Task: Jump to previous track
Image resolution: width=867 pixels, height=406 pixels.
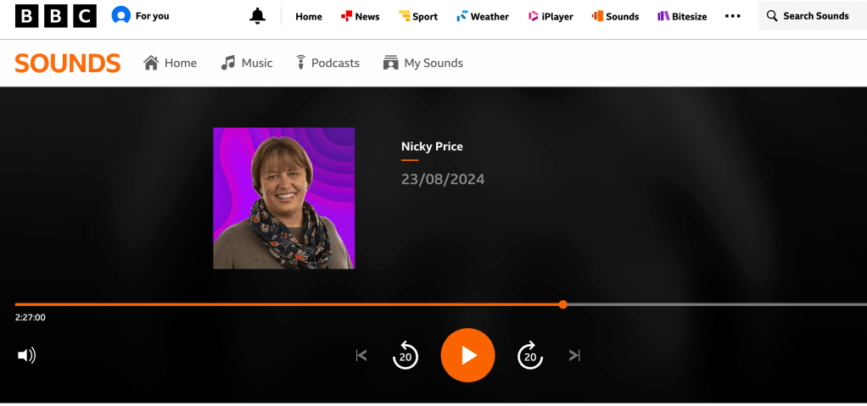Action: (361, 355)
